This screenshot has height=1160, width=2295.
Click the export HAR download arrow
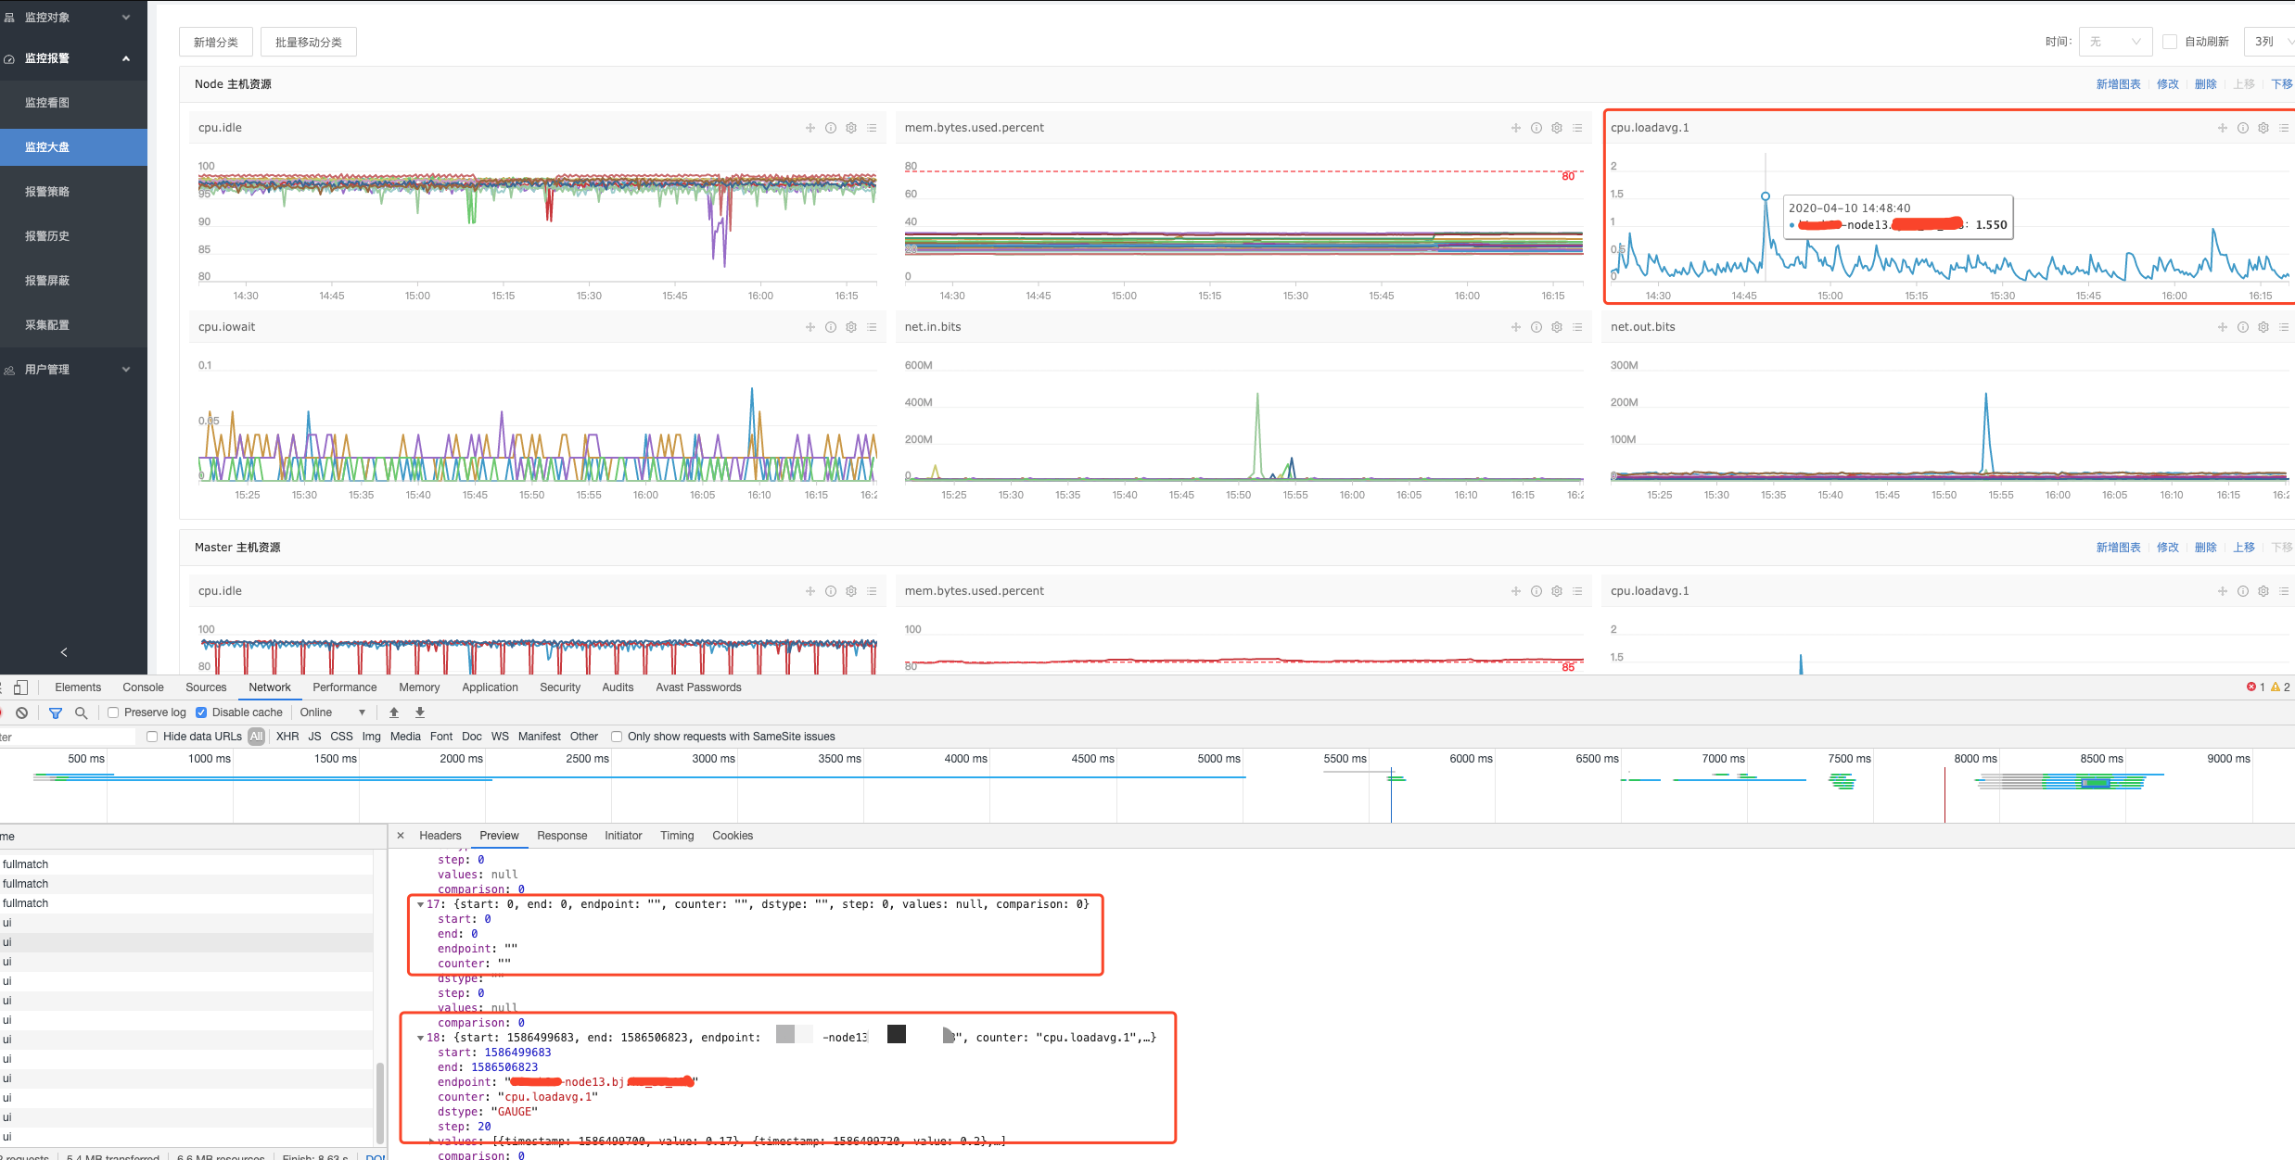click(420, 712)
